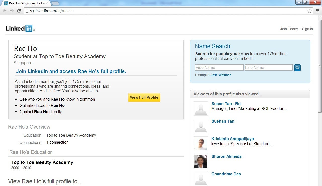The height and width of the screenshot is (186, 322).
Task: Click 'Singapore' location text
Action: coord(23,63)
